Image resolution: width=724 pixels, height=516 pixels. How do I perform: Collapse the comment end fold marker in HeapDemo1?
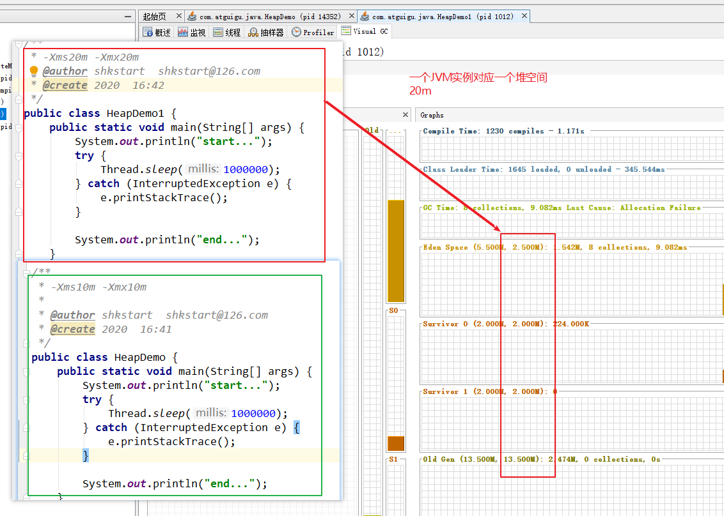[x=19, y=99]
